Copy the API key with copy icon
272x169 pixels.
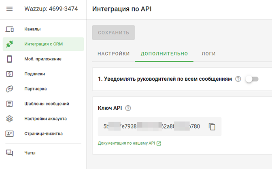click(212, 126)
